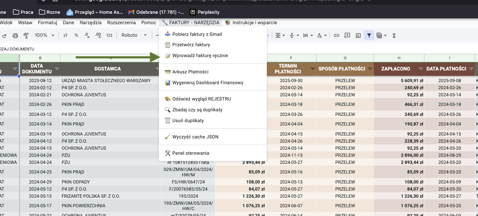Click the insert comment icon
The width and height of the screenshot is (478, 216).
347,35
